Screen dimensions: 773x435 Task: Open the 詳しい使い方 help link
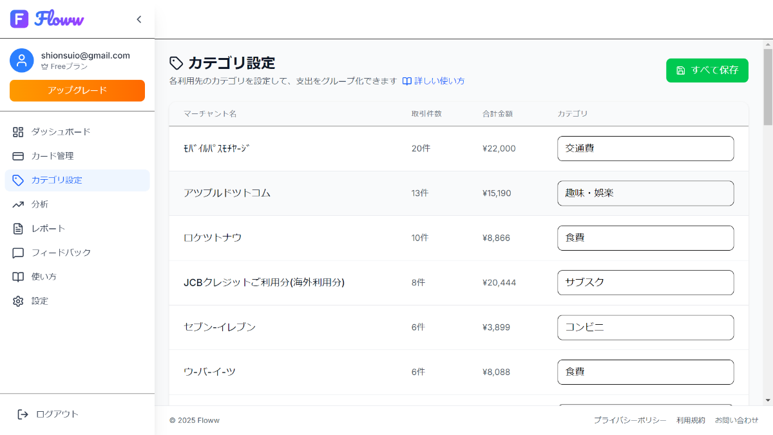pyautogui.click(x=434, y=81)
